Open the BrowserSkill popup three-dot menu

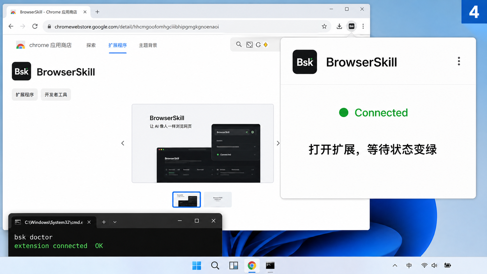[x=459, y=61]
